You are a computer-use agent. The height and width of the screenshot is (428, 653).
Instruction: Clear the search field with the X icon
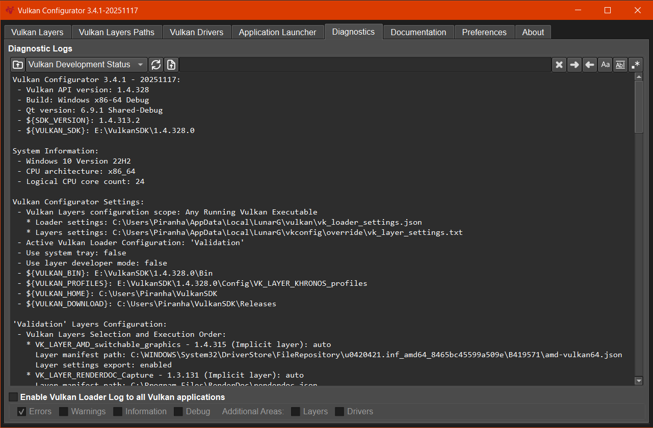(559, 65)
